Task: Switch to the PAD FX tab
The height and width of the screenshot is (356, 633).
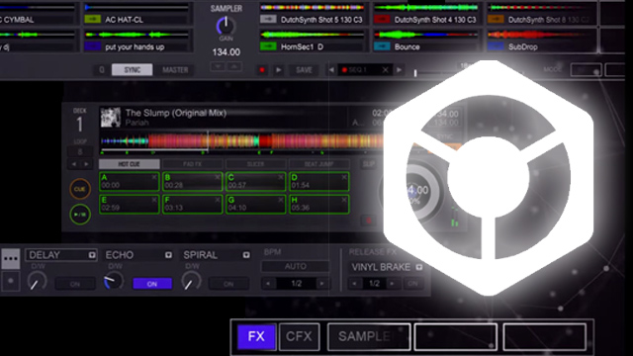Action: [x=192, y=164]
